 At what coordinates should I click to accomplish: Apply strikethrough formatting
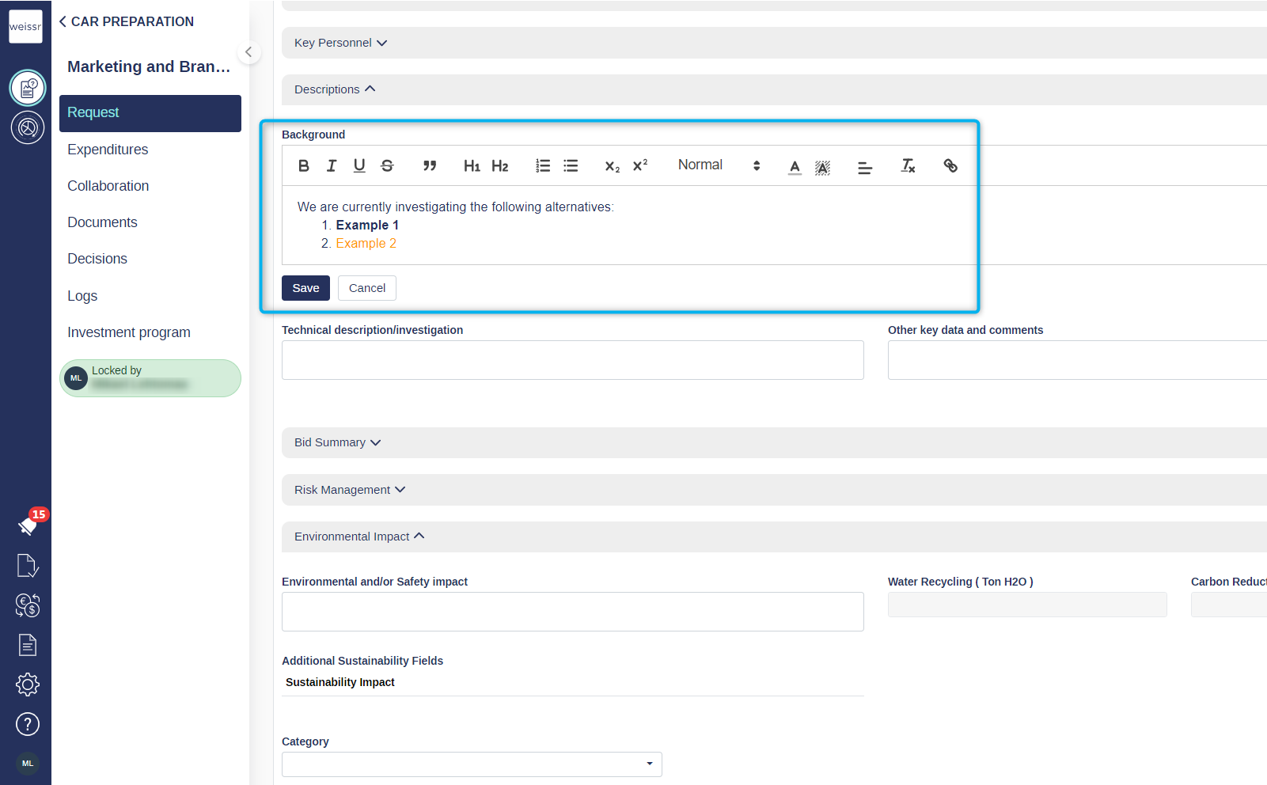[x=387, y=165]
